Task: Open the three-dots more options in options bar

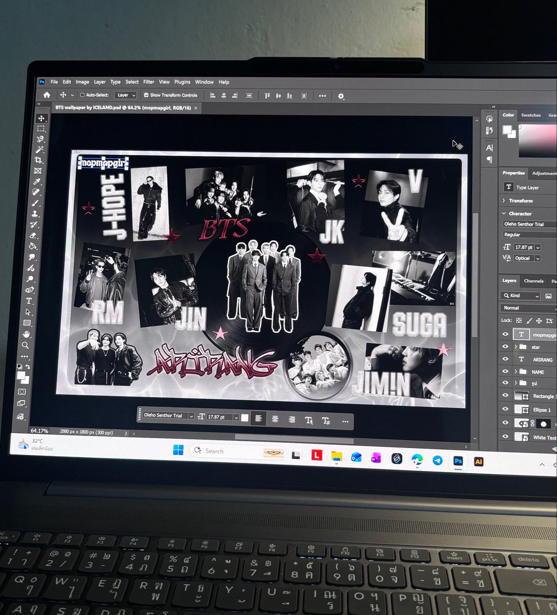Action: [322, 96]
